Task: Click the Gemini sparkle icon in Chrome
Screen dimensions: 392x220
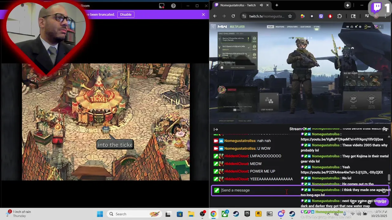Action: [x=348, y=5]
